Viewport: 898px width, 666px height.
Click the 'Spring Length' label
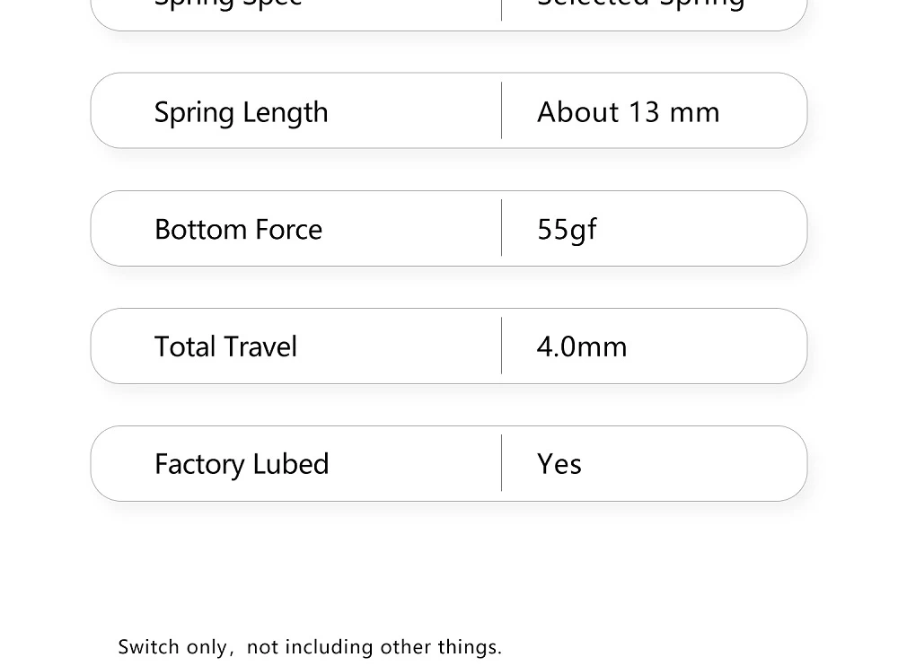tap(241, 112)
